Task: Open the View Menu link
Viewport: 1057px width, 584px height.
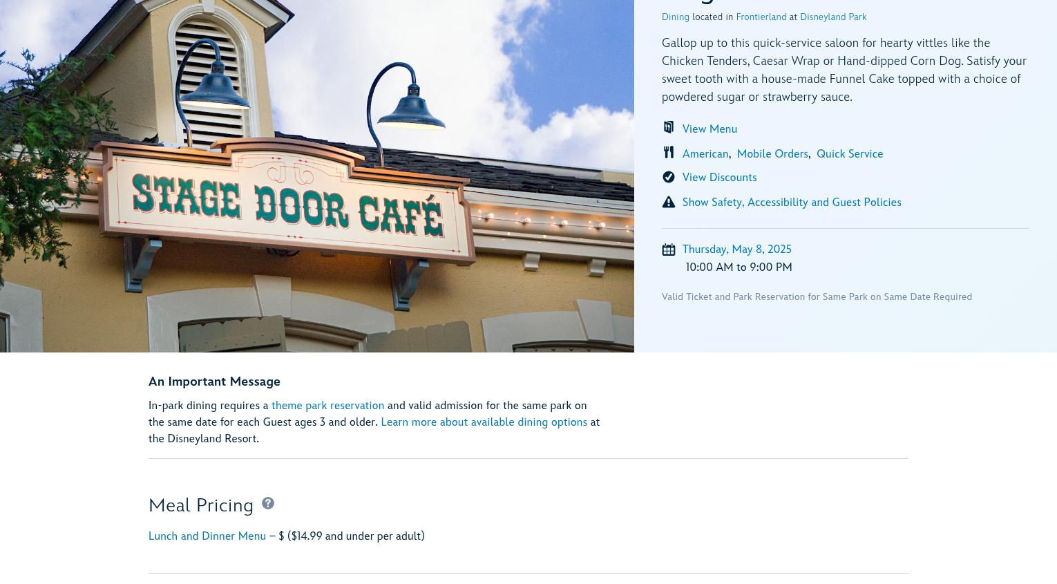Action: (710, 129)
